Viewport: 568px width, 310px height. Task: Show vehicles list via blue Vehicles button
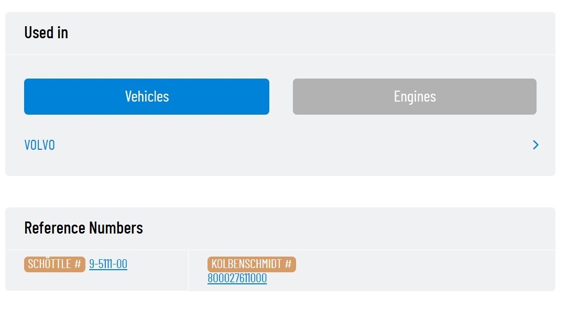147,97
